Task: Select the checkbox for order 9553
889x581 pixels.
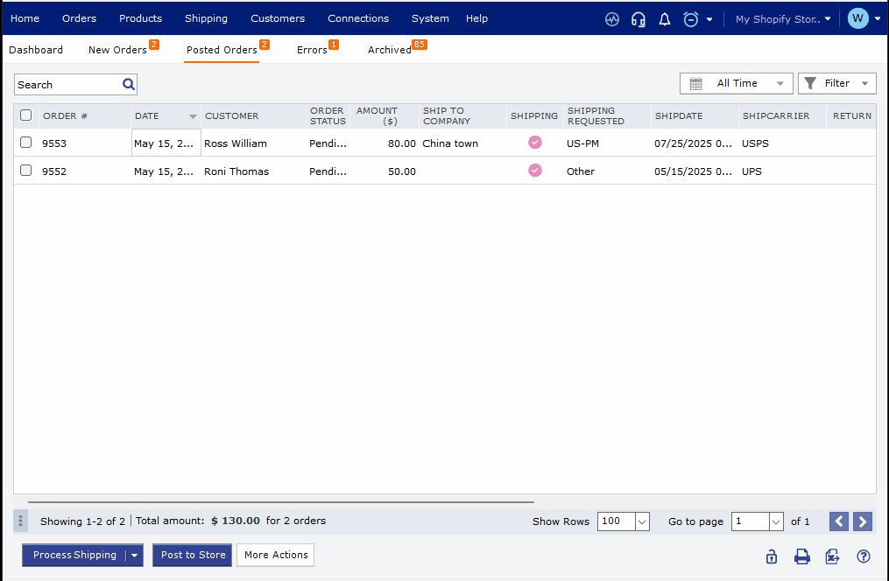Action: tap(25, 143)
